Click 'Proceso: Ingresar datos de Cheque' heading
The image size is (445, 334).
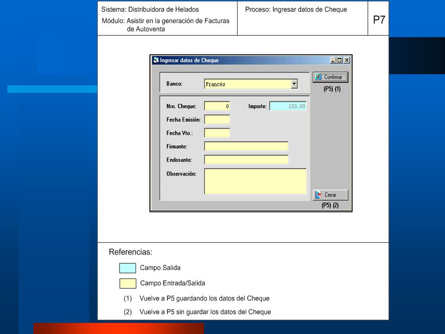(x=296, y=9)
